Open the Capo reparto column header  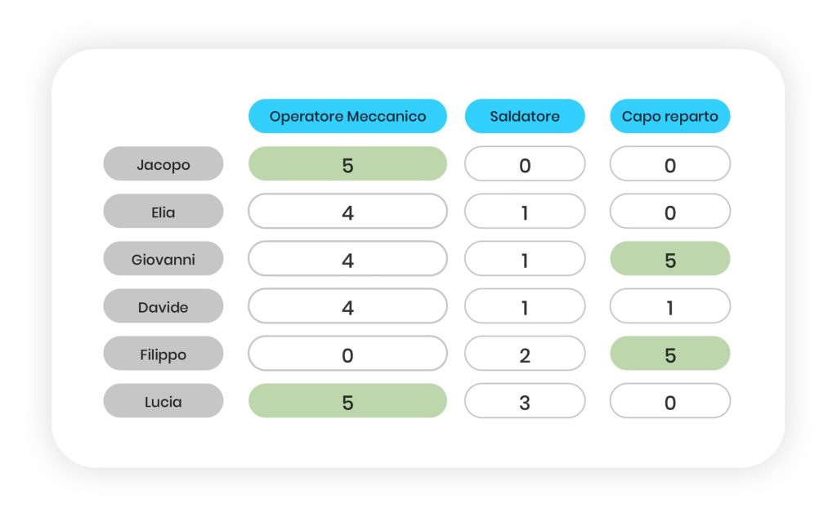tap(669, 116)
